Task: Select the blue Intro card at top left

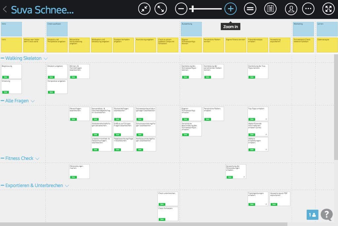Action: click(11, 29)
